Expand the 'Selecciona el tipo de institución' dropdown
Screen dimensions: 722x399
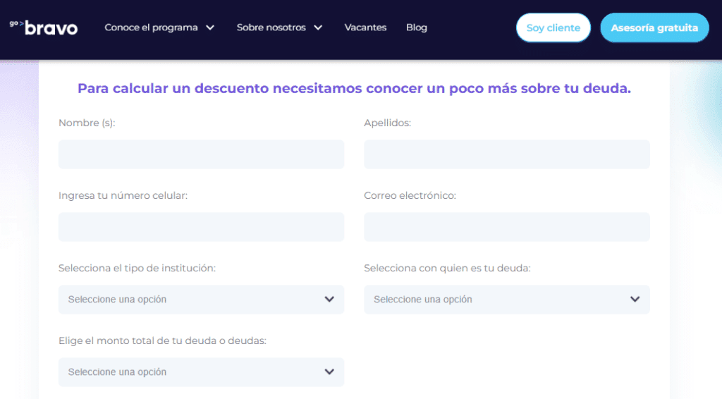(201, 299)
